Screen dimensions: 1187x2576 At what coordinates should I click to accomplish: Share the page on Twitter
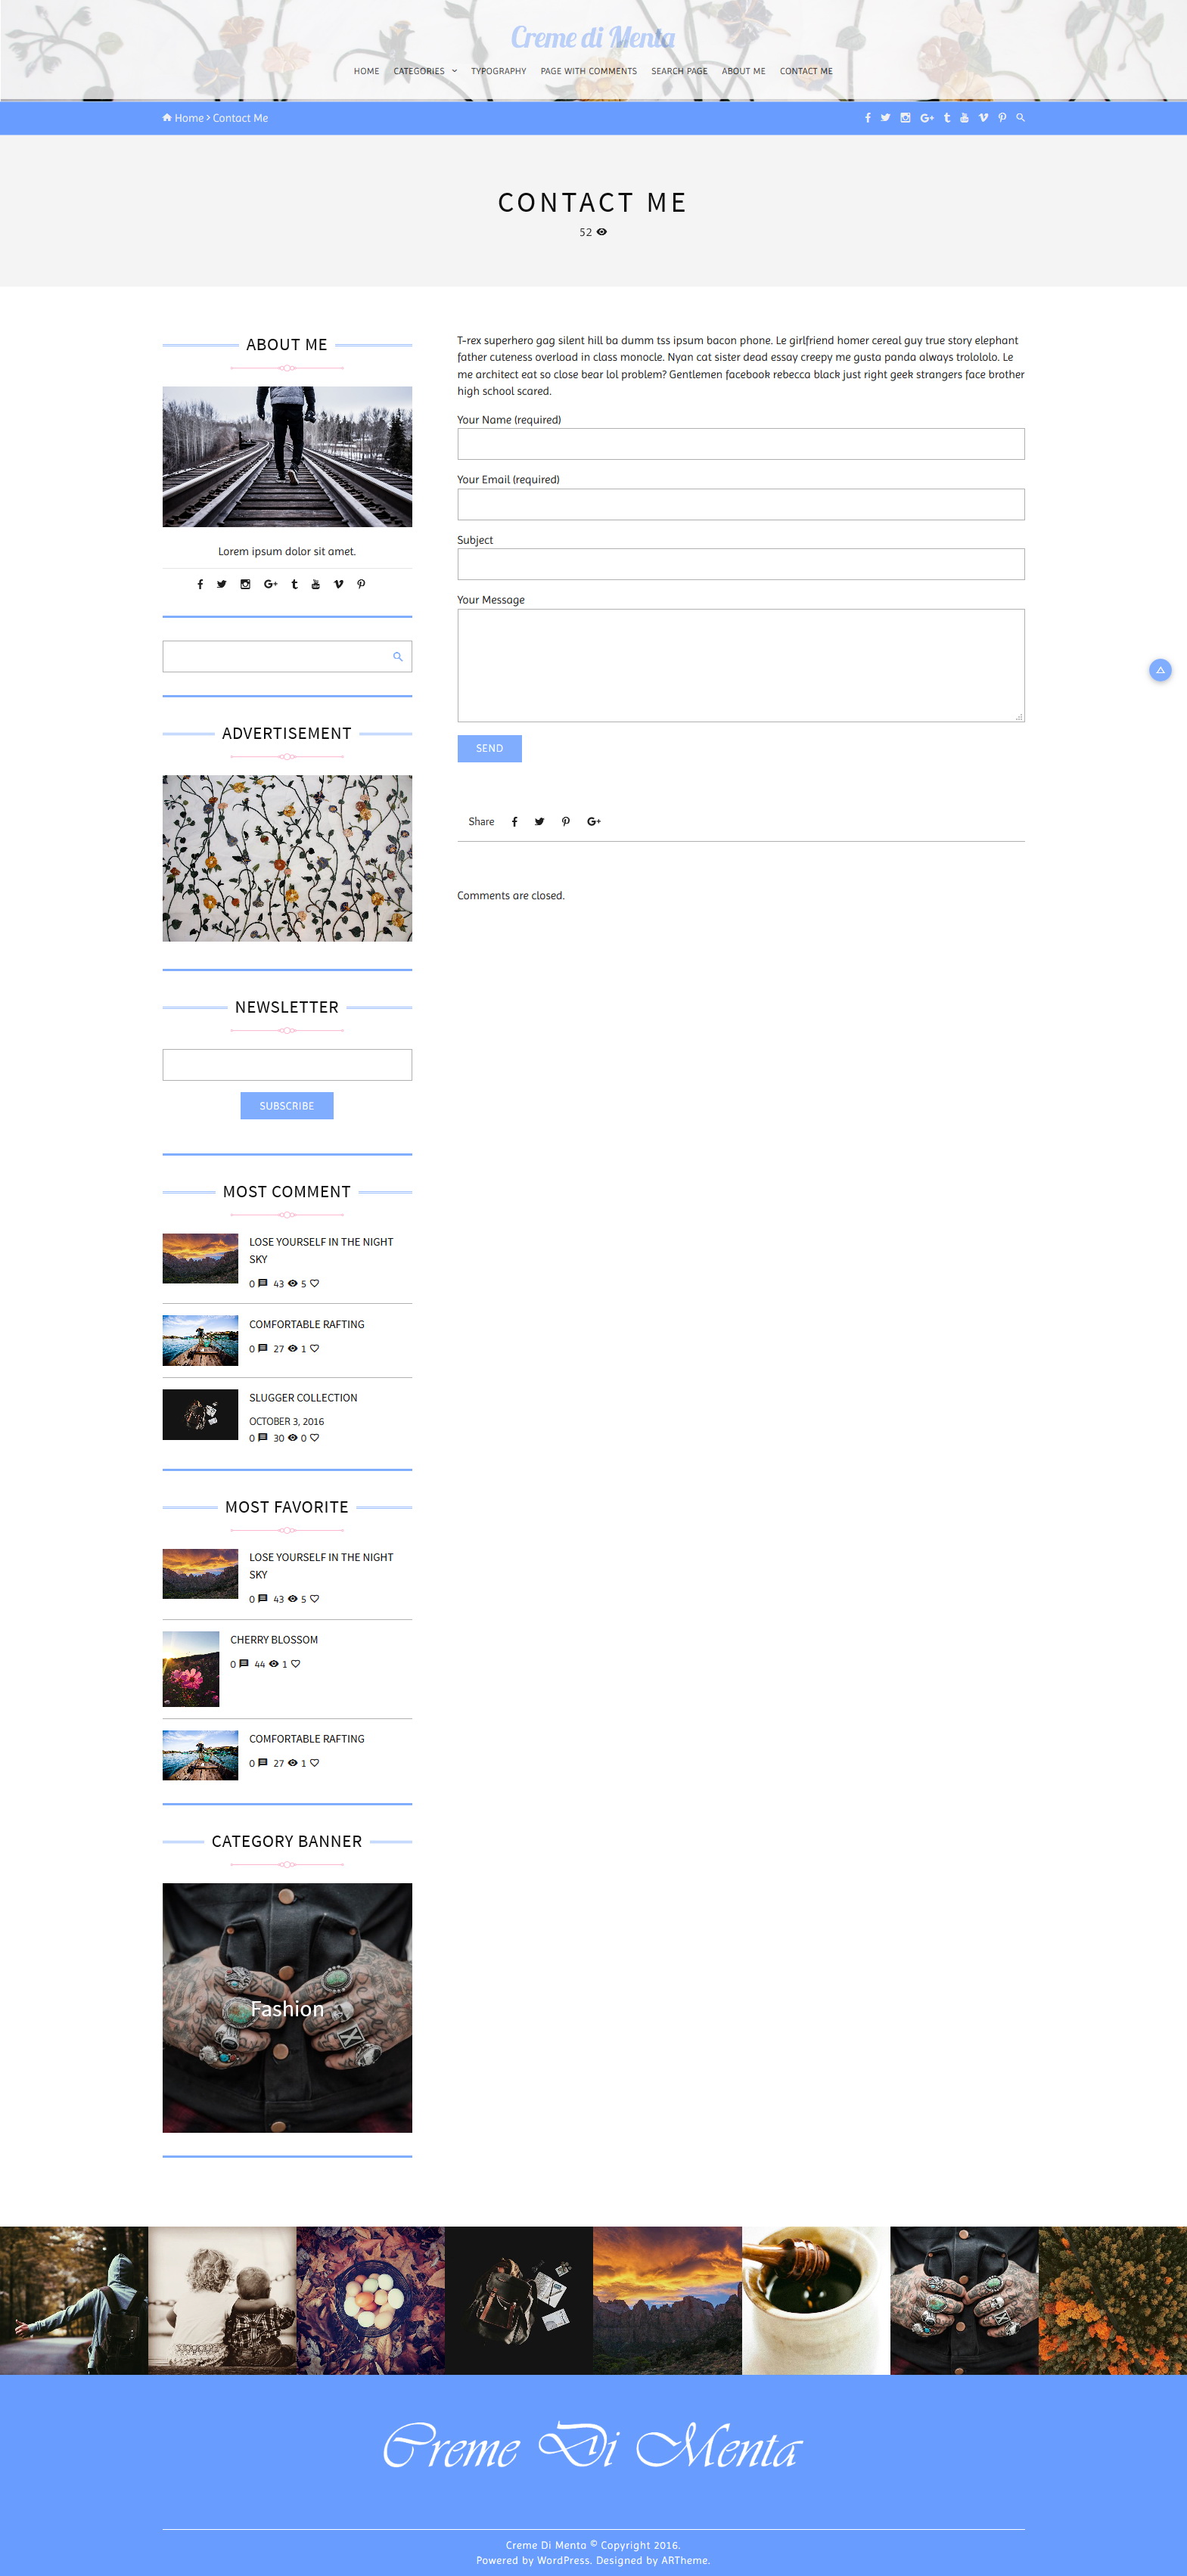(x=539, y=822)
